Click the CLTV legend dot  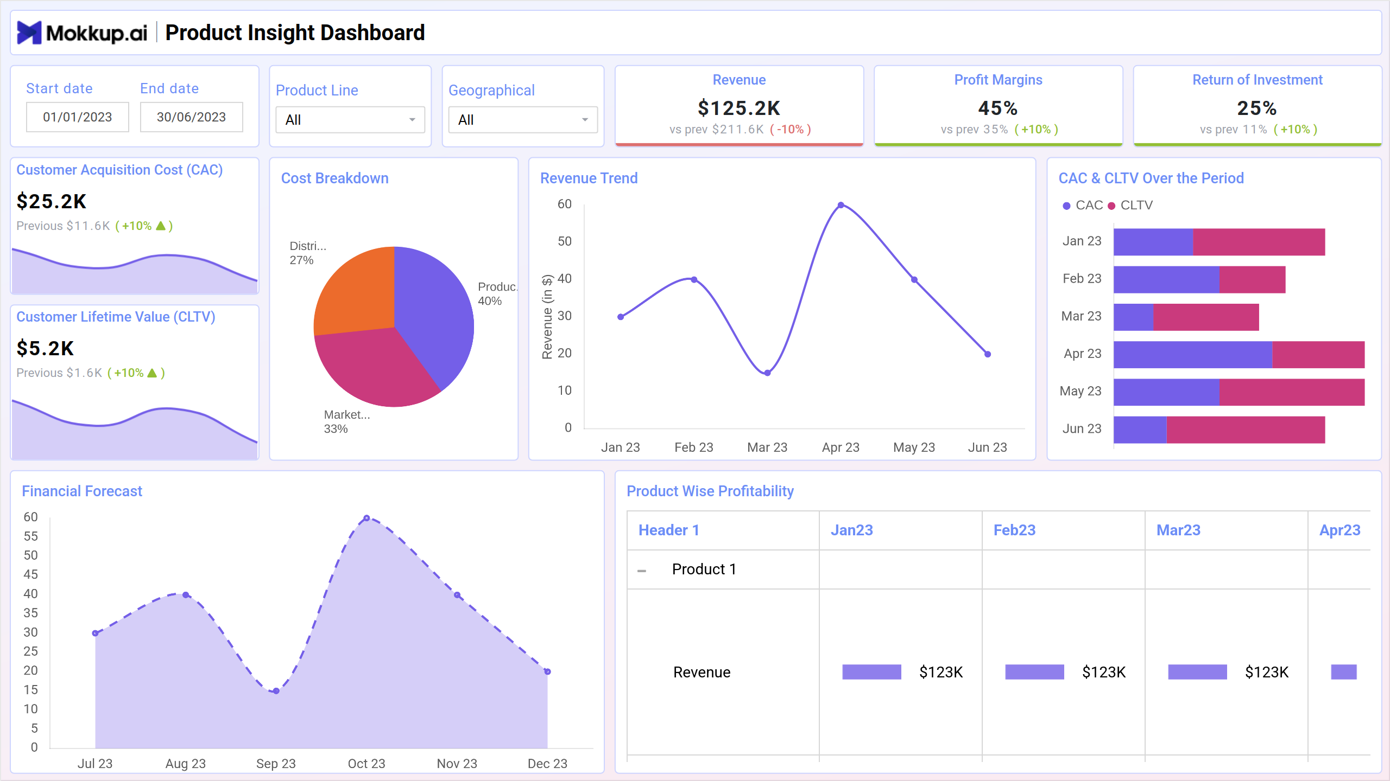click(1111, 206)
